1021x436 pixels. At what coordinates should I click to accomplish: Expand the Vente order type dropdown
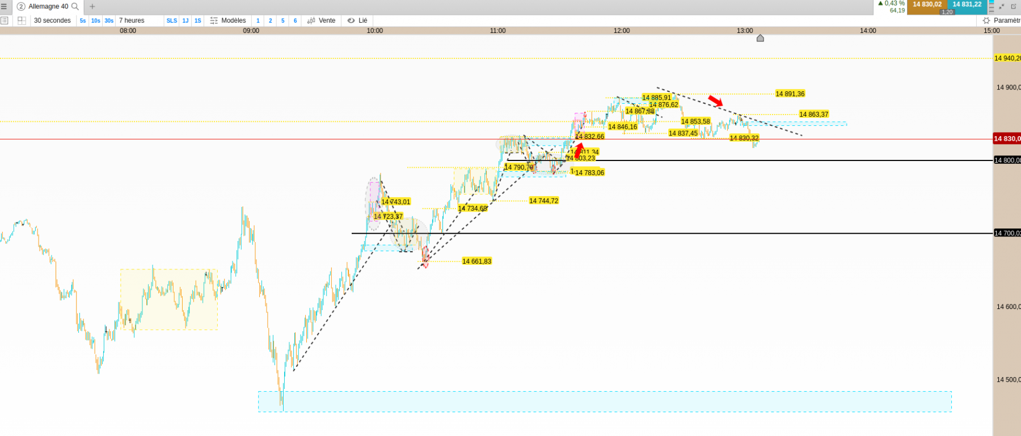coord(322,20)
